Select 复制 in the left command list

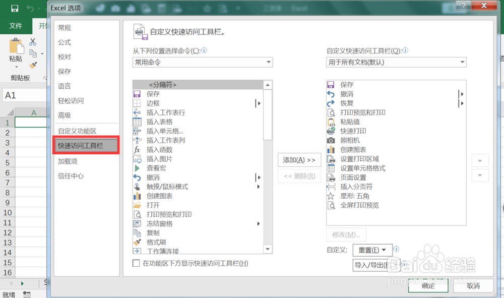pyautogui.click(x=198, y=233)
